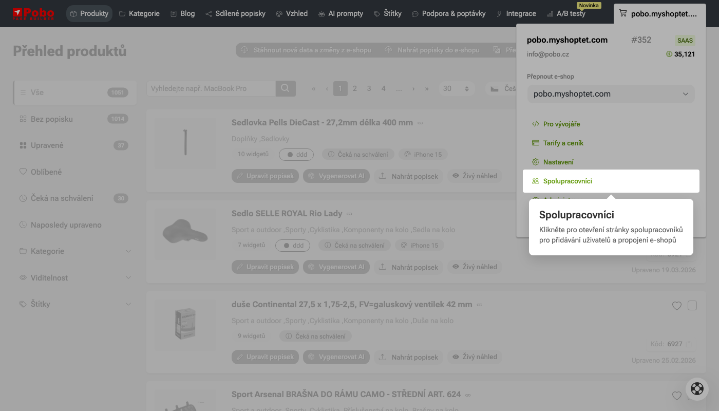Click link icon beside duše Continental title
This screenshot has width=719, height=411.
click(479, 305)
